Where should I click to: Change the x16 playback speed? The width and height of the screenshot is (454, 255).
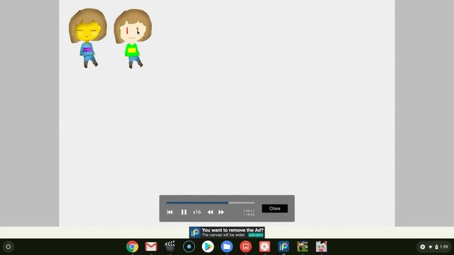[197, 212]
